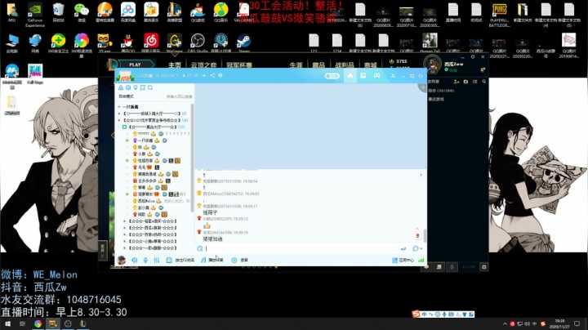Viewport: 588px width, 330px height.
Task: Click the emoji icon beside chat input
Action: point(200,248)
